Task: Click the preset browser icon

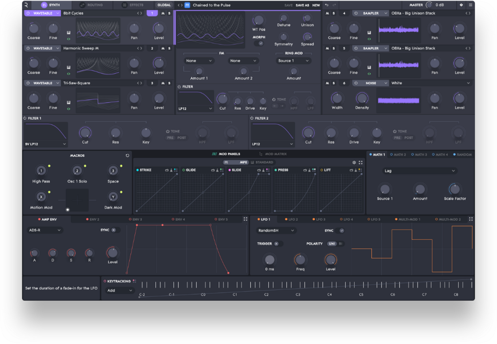Action: (x=187, y=5)
